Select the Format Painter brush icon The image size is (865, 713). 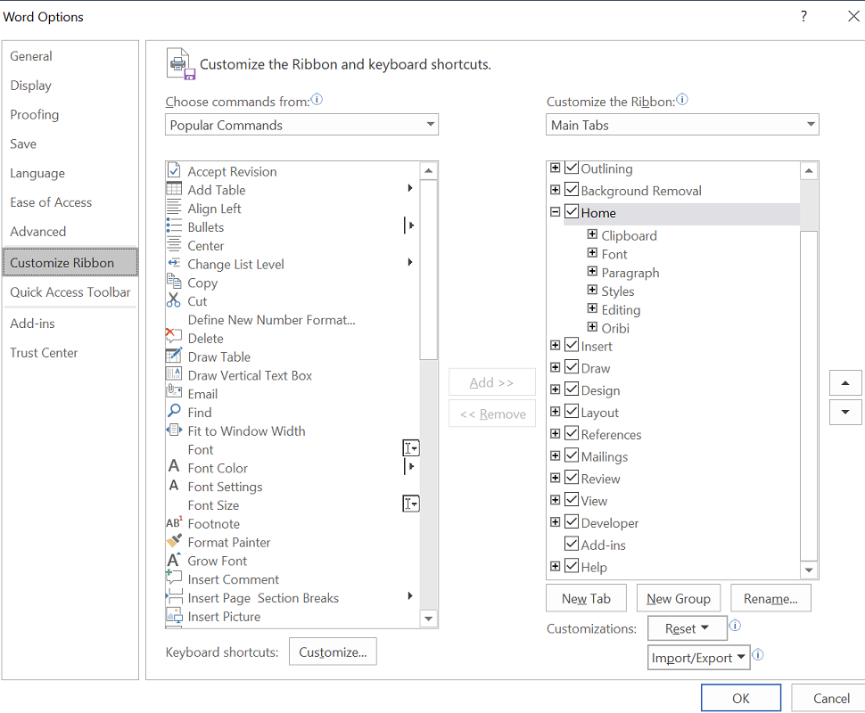(174, 542)
